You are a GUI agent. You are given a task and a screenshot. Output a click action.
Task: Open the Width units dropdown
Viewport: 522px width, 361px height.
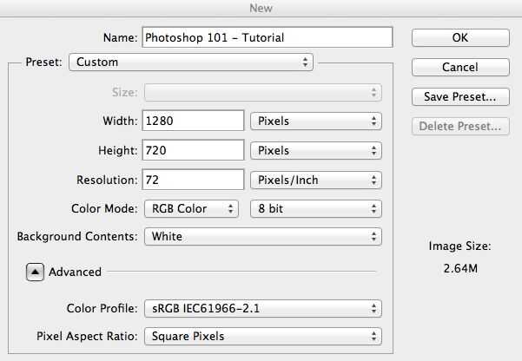pyautogui.click(x=316, y=121)
